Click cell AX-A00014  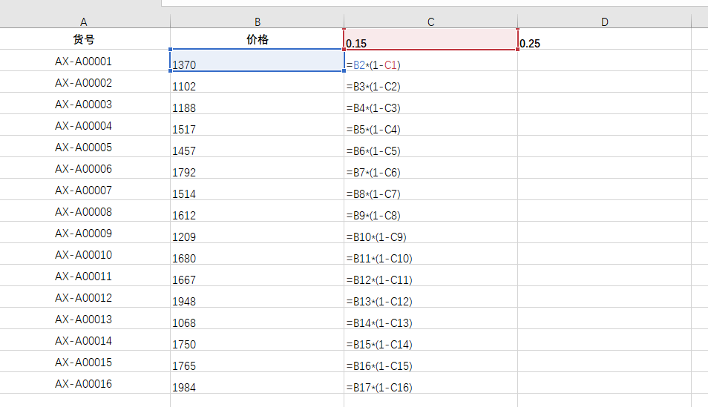point(84,341)
